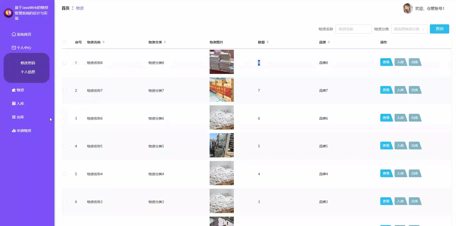Click 出库 for 物资名称4
The height and width of the screenshot is (226, 456).
[x=415, y=174]
